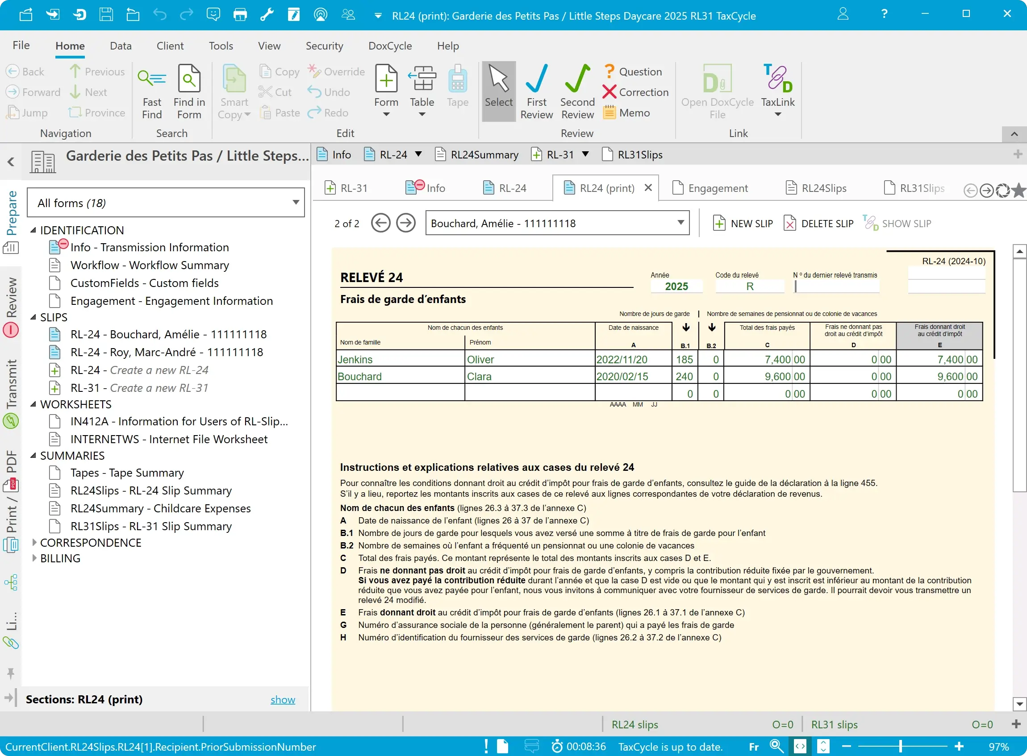Adjust the zoom level slider
Viewport: 1027px width, 756px height.
(x=901, y=746)
